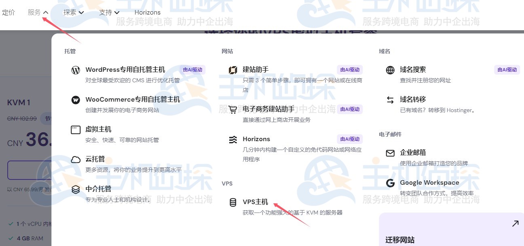Open 建站助手 menu entry

click(256, 69)
